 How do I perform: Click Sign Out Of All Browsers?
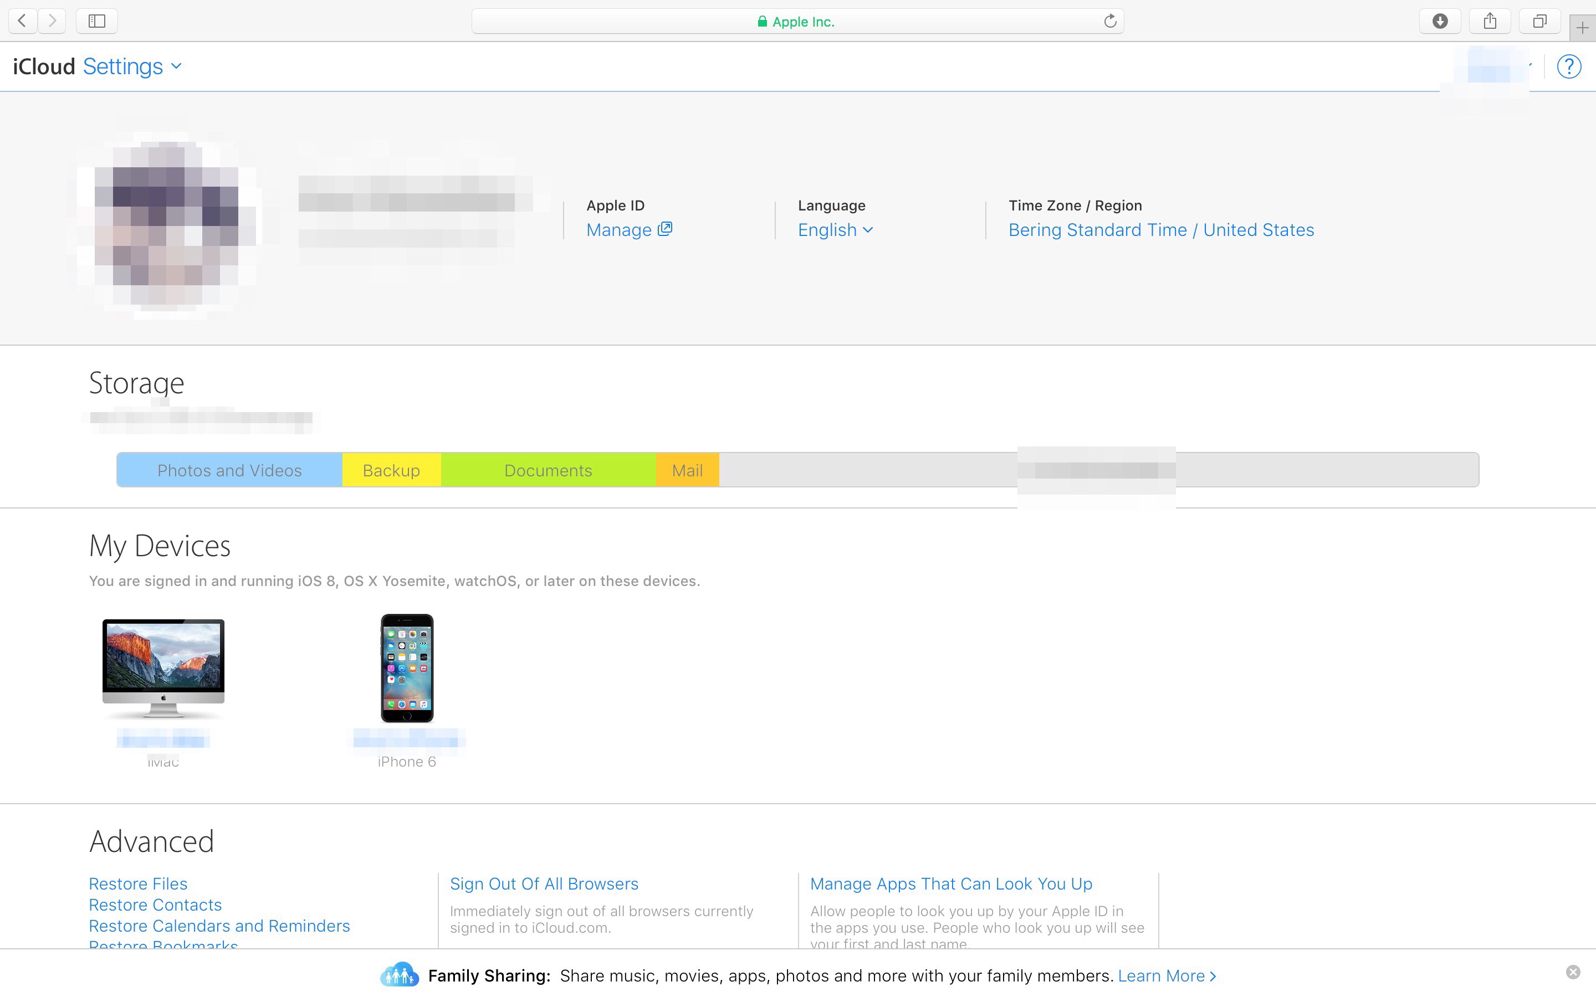pyautogui.click(x=544, y=883)
